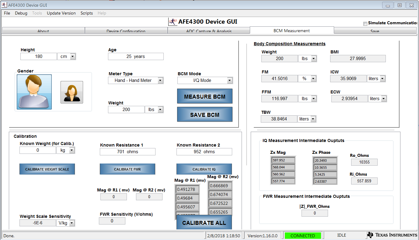The height and width of the screenshot is (240, 419).
Task: Click the running-man logo beside GUI title
Action: [173, 22]
